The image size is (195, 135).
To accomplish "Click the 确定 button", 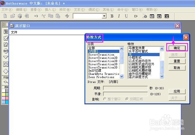I will (x=177, y=48).
